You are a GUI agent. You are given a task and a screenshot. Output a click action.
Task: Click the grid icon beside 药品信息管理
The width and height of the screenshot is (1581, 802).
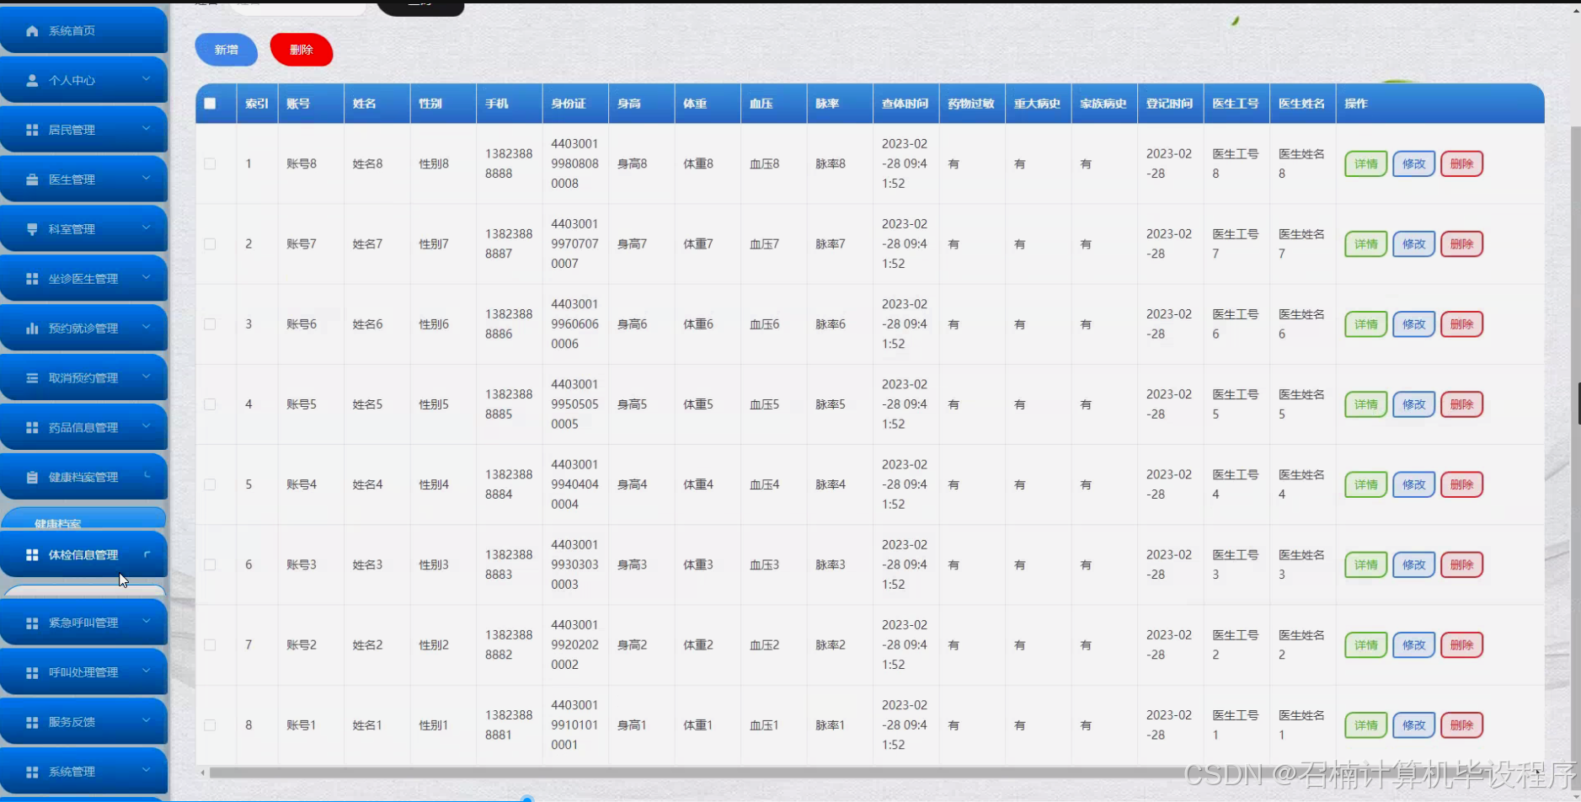pyautogui.click(x=32, y=428)
